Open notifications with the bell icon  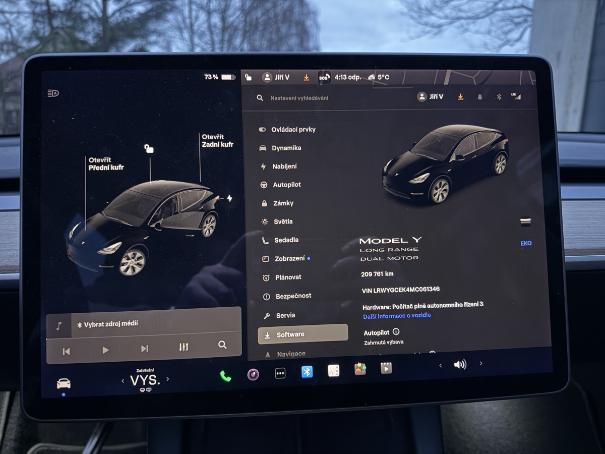[479, 97]
